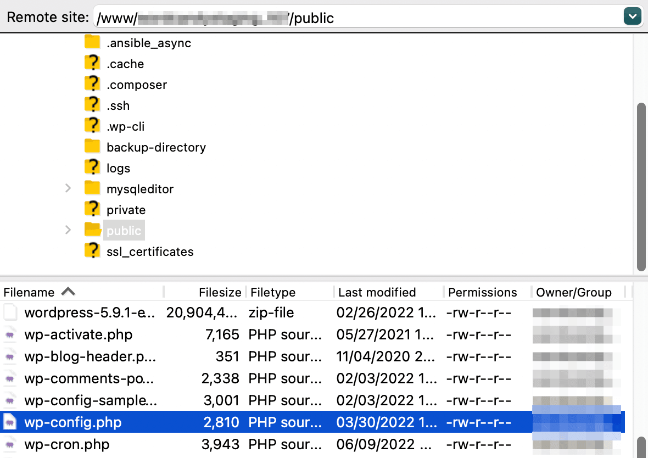This screenshot has height=458, width=648.
Task: Open the remote site history dropdown
Action: coord(632,16)
